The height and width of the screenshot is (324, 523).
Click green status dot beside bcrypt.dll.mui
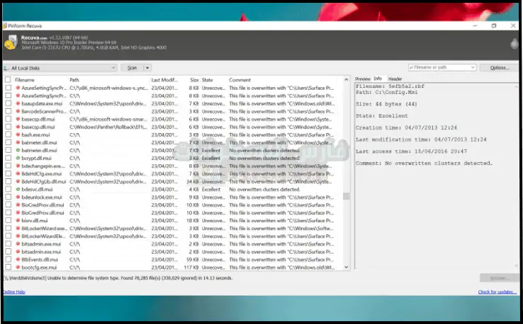click(x=18, y=158)
